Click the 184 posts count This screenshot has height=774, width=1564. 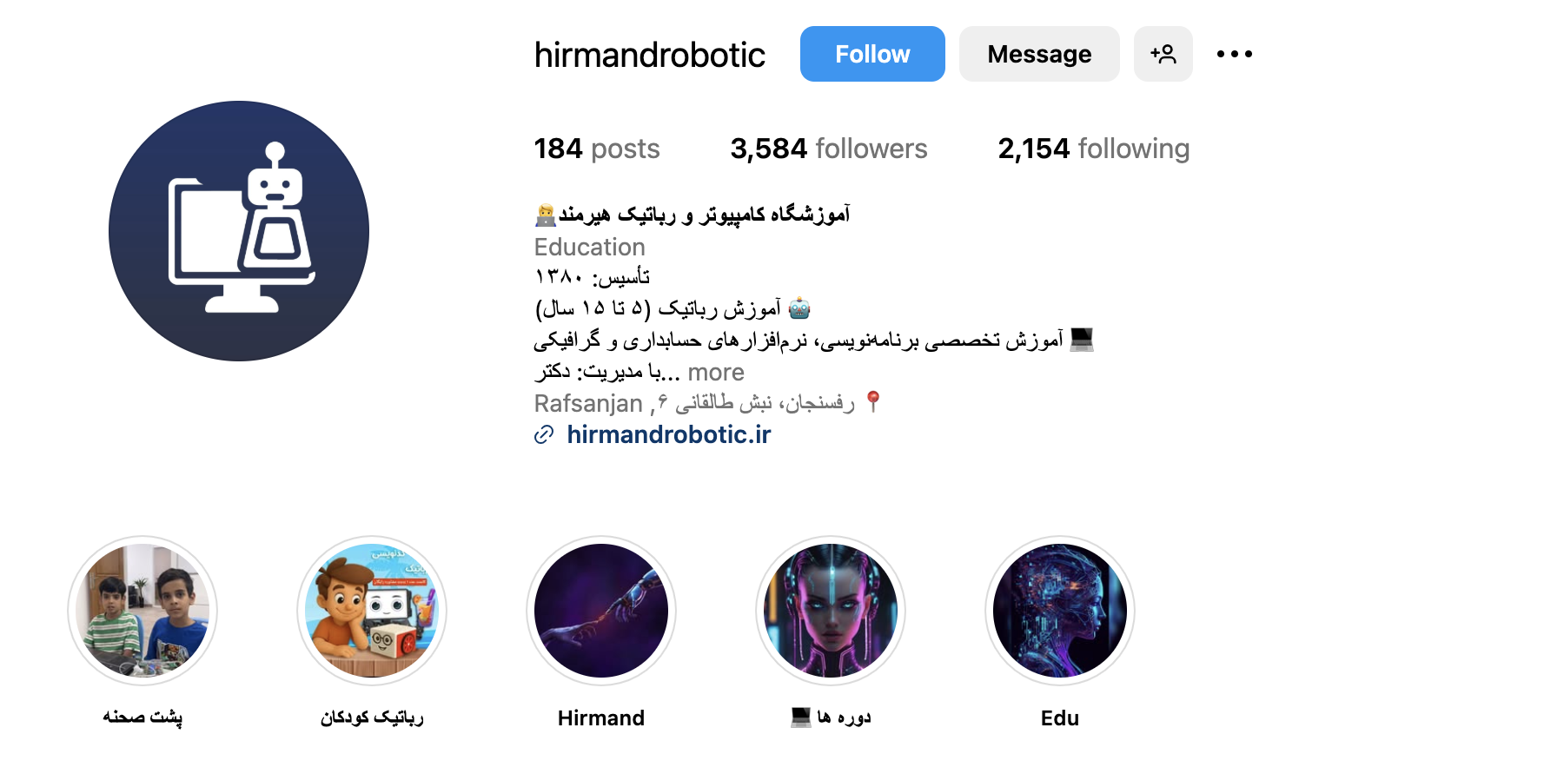click(597, 149)
